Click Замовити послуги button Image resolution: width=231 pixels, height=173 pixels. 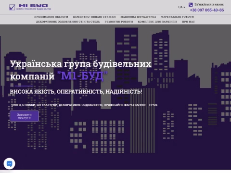[x=24, y=116]
